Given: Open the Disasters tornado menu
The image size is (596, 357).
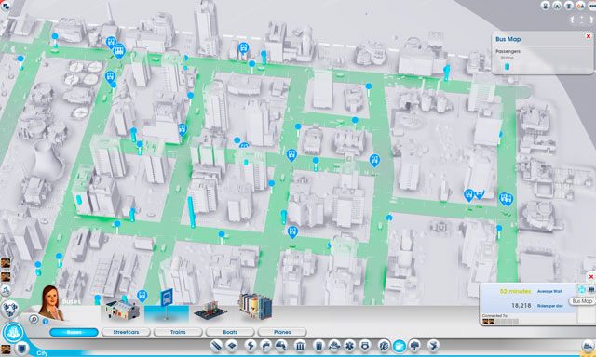Looking at the screenshot, I should [x=433, y=346].
